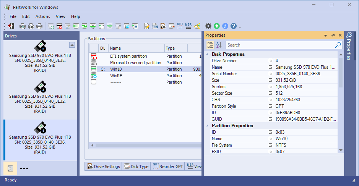Click the green update arrow icon

pos(217,26)
